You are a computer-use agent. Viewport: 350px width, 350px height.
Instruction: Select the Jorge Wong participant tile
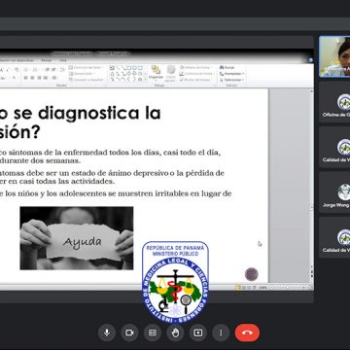(x=334, y=192)
